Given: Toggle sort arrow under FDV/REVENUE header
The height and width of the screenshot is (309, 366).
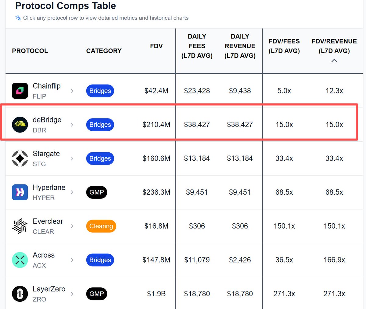Looking at the screenshot, I should click(334, 60).
